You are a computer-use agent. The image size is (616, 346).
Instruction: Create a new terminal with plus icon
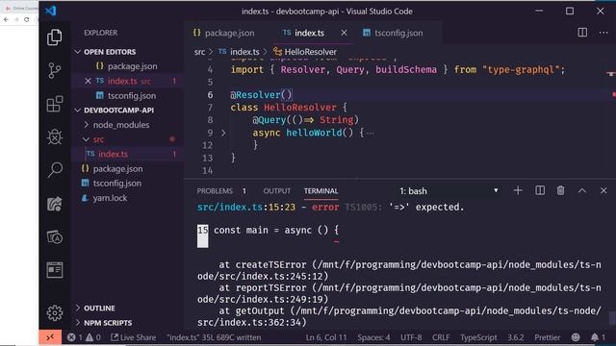(x=518, y=190)
